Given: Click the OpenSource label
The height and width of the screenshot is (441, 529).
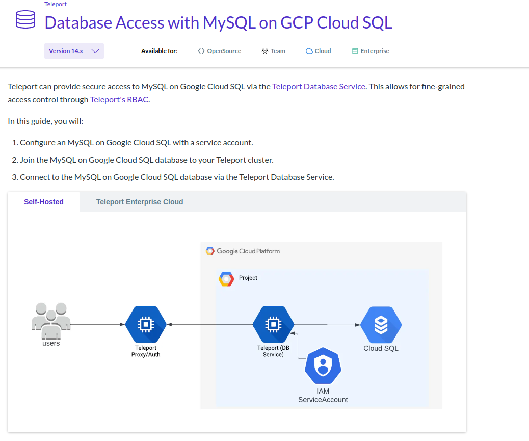Looking at the screenshot, I should (x=224, y=51).
